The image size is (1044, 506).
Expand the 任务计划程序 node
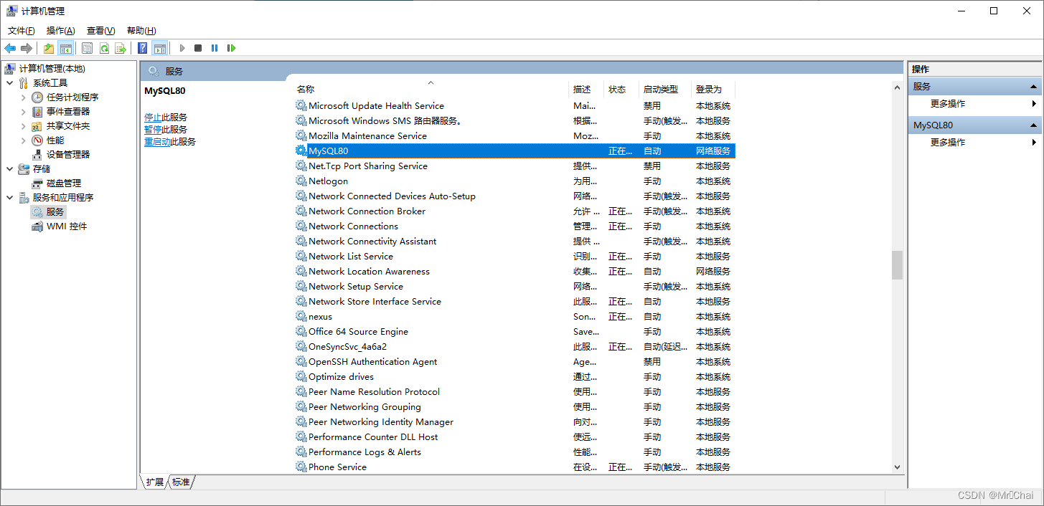click(x=24, y=97)
